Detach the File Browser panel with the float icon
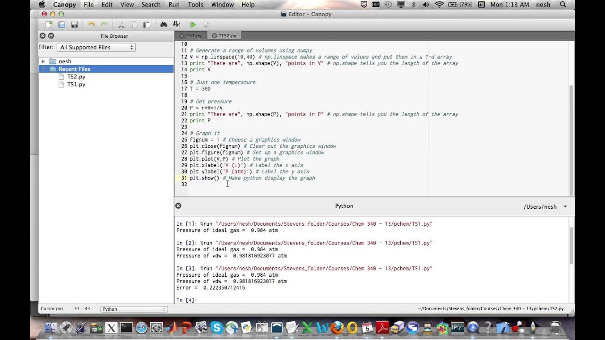Image resolution: width=605 pixels, height=340 pixels. click(51, 36)
